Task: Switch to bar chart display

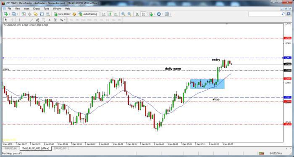Action: coord(104,14)
